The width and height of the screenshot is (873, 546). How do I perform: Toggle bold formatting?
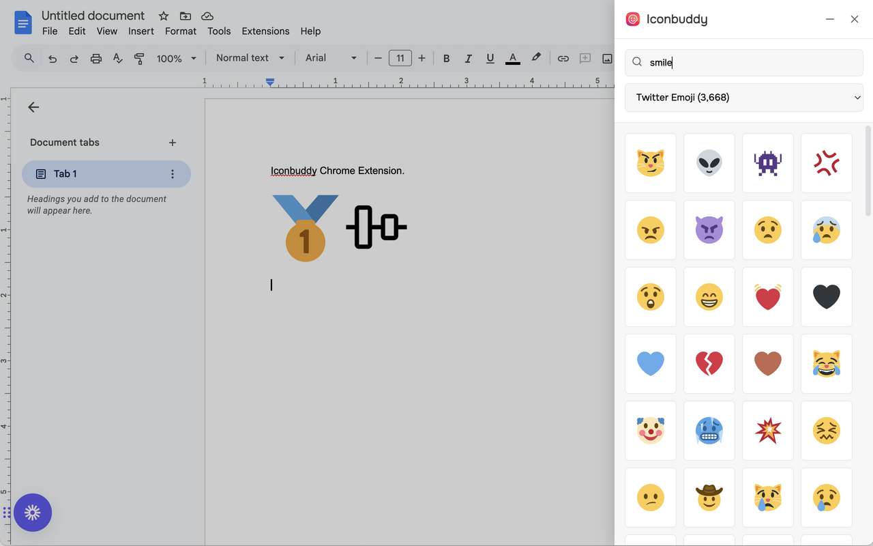[x=446, y=58]
